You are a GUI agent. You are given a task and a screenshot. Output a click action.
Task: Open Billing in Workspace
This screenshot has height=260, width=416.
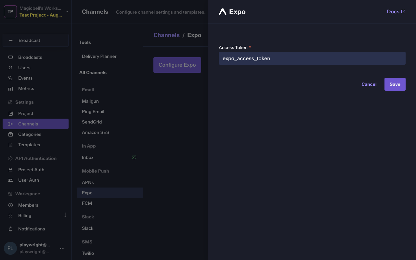tap(35, 215)
